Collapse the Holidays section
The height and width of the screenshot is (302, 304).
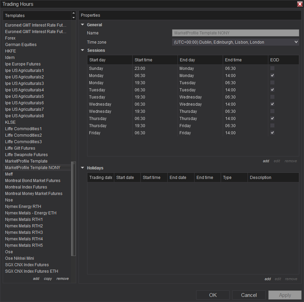[83, 168]
